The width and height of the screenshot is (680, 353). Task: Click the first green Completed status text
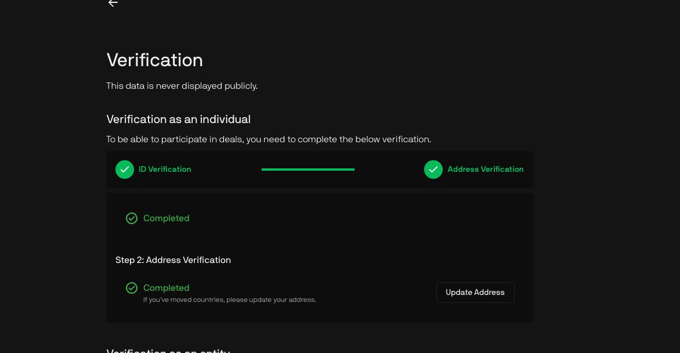coord(166,218)
